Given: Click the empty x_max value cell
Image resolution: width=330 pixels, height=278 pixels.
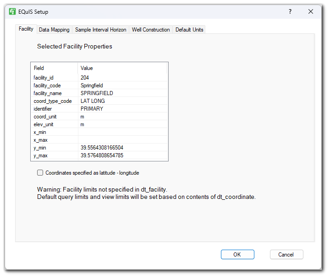Looking at the screenshot, I should click(x=123, y=140).
